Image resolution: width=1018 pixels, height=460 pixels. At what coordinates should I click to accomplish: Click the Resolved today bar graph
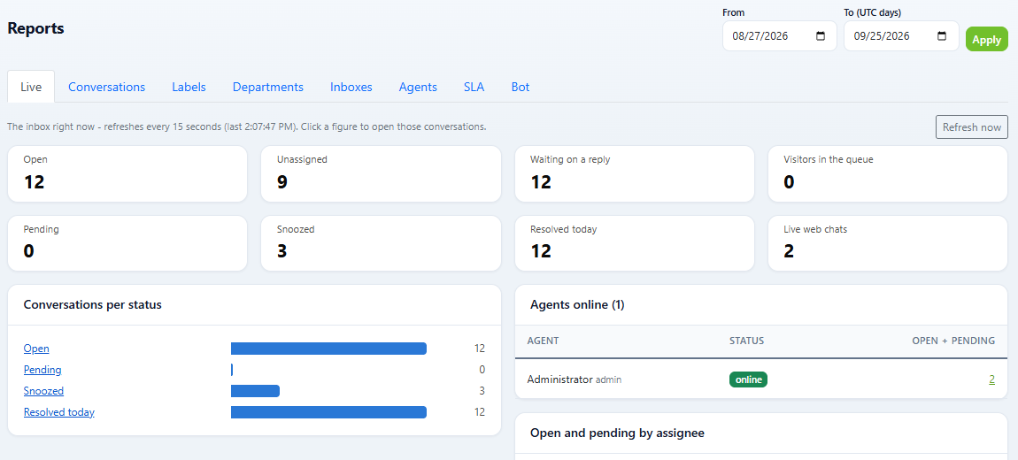click(328, 412)
